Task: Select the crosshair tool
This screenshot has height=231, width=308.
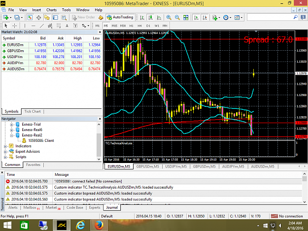Action: tap(14, 26)
